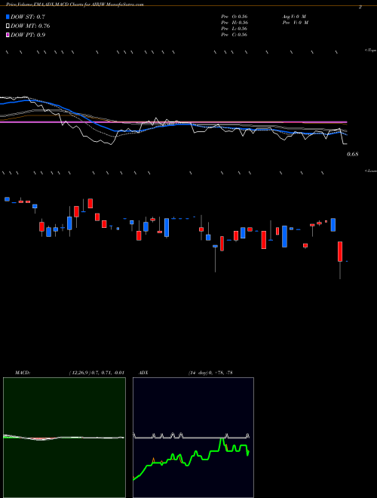Click the white DOW MT legend swatch
This screenshot has width=377, height=498.
(x=8, y=26)
